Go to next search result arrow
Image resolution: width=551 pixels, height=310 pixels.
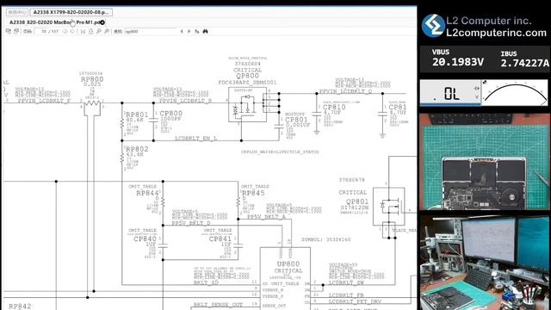point(189,31)
